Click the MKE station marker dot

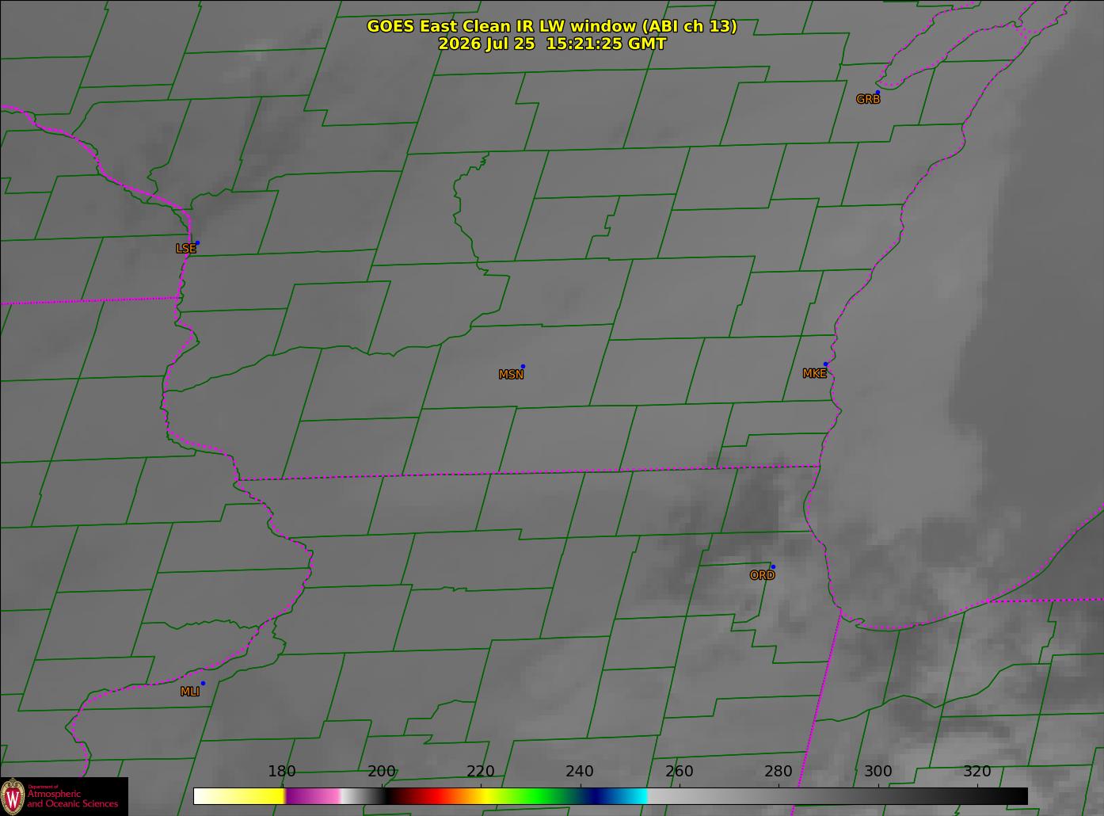pyautogui.click(x=826, y=364)
